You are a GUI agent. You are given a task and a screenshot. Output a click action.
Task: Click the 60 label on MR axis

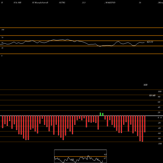click(159, 102)
